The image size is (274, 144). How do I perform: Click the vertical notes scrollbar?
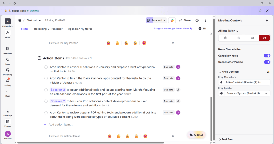pos(211,119)
